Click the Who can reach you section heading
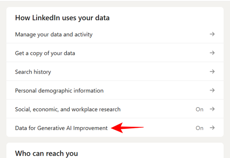The height and width of the screenshot is (158, 230). pyautogui.click(x=46, y=153)
